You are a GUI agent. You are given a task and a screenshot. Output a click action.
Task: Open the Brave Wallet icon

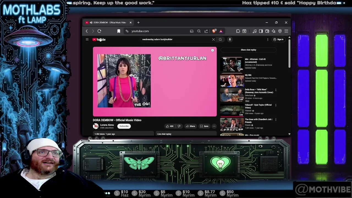point(267,31)
